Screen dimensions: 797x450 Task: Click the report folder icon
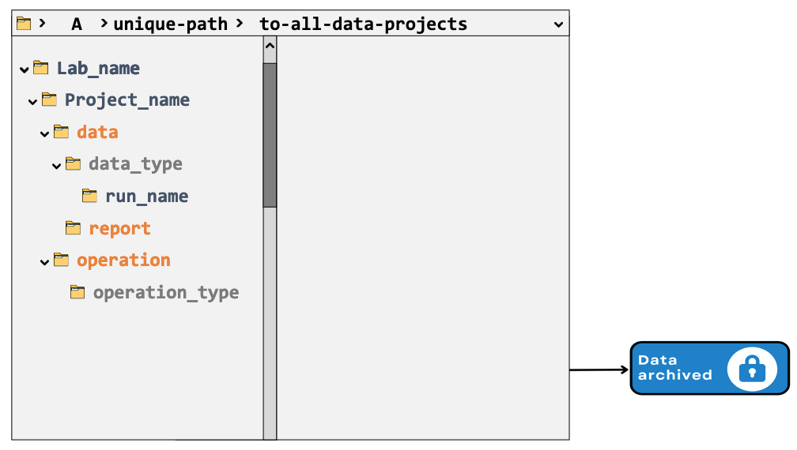(73, 228)
